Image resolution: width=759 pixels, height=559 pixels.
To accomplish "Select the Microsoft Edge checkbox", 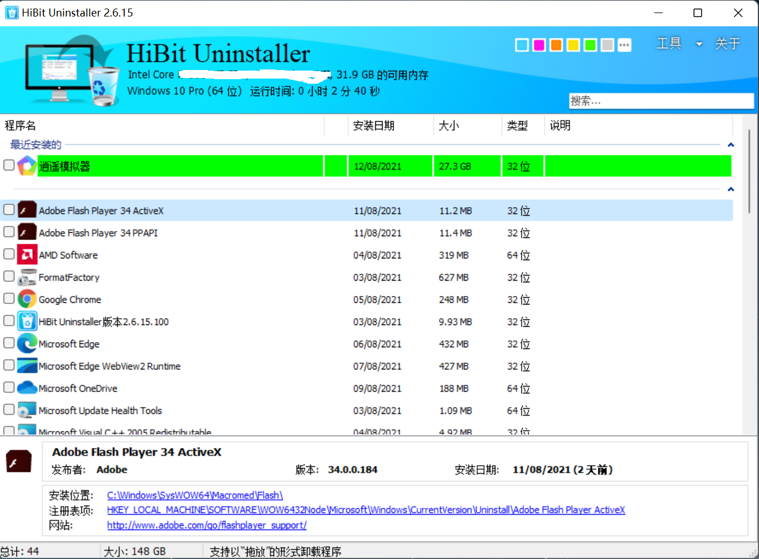I will pos(9,343).
